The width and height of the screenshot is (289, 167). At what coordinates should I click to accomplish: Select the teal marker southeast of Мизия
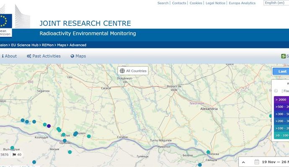click(70, 152)
